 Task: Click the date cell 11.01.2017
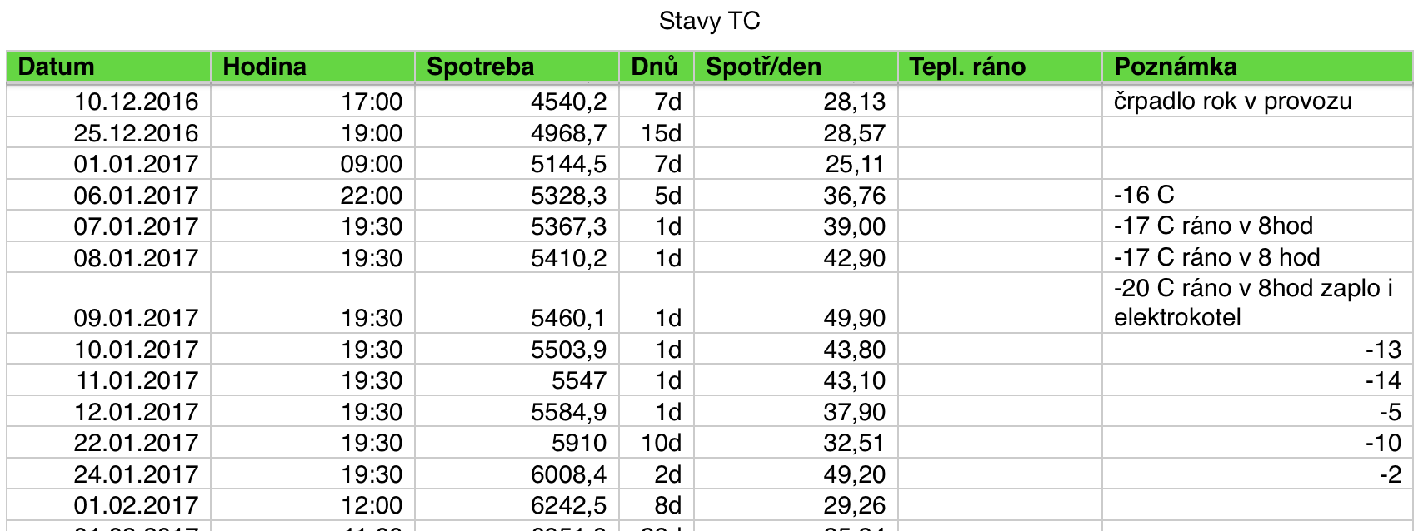coord(137,380)
